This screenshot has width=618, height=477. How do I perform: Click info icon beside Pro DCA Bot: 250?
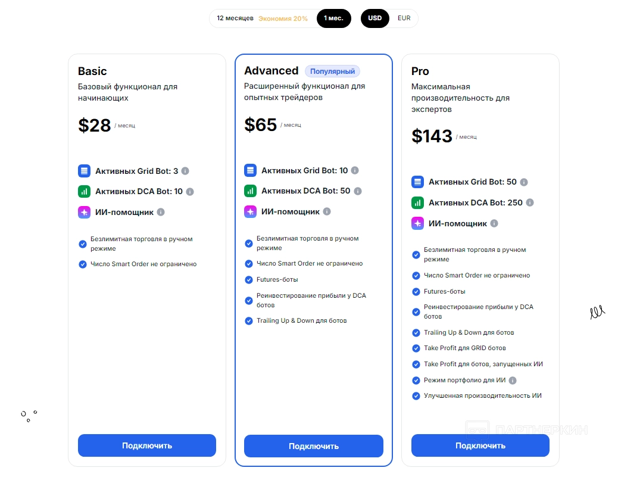tap(530, 202)
